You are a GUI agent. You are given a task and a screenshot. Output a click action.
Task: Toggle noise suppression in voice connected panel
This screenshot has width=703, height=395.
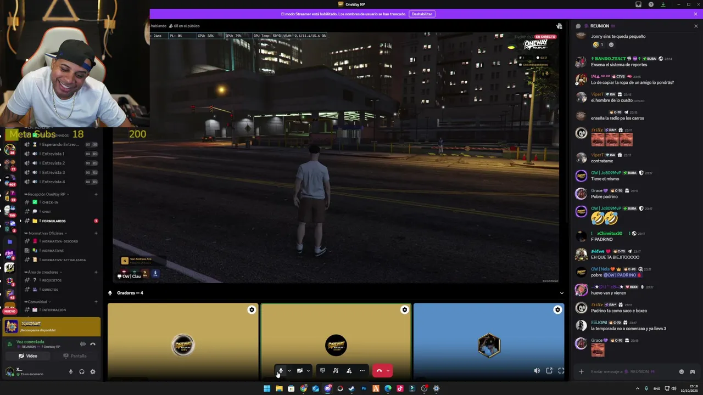click(x=83, y=344)
